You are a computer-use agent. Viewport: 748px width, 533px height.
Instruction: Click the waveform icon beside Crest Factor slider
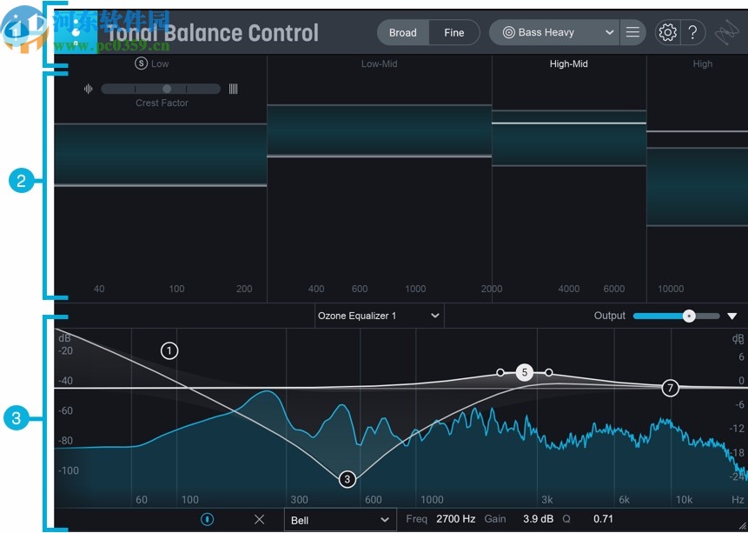(89, 88)
